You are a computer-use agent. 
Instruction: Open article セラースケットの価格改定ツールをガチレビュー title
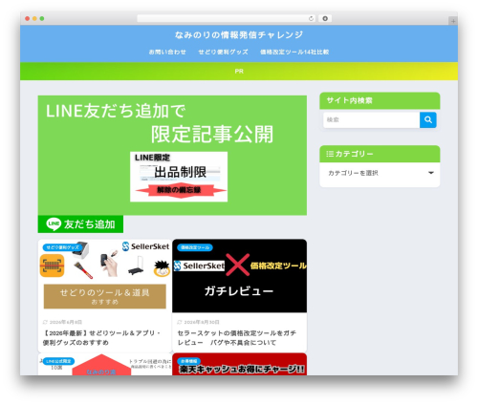[237, 337]
